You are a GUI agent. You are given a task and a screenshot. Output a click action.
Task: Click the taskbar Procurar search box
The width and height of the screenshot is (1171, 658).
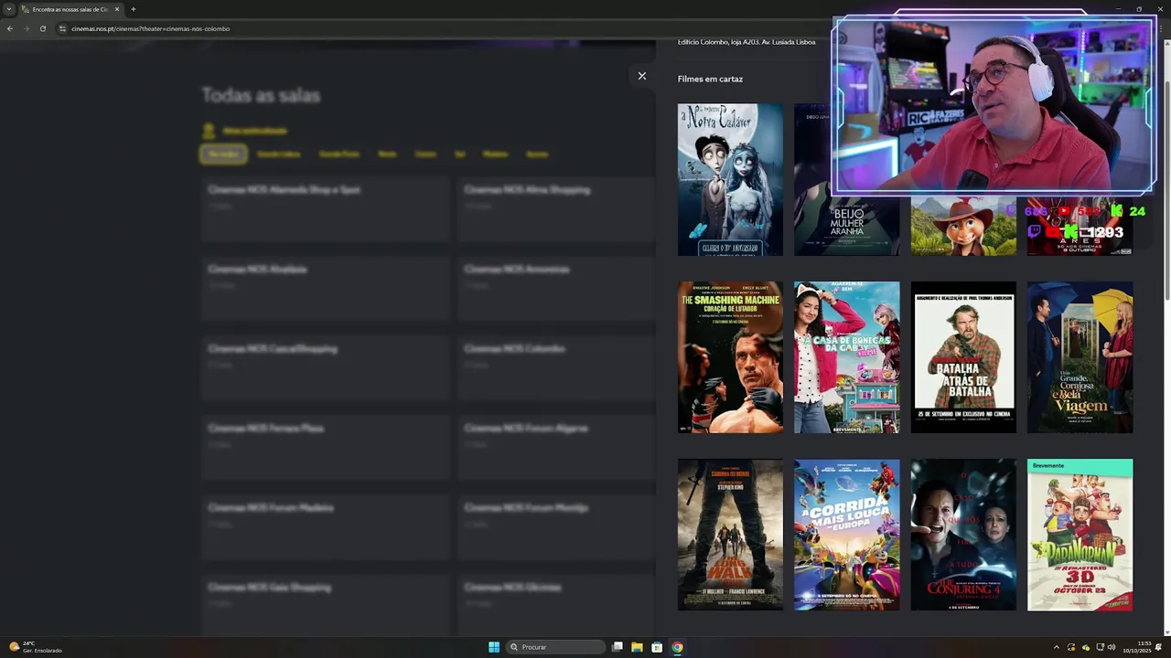556,647
